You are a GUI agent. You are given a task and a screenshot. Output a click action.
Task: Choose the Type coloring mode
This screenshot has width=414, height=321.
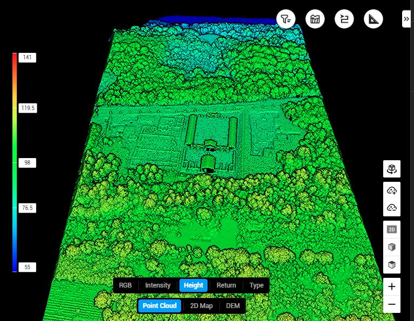click(x=257, y=285)
